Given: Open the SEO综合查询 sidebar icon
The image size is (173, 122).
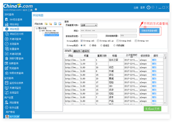Looking at the screenshot, I should point(6,20).
